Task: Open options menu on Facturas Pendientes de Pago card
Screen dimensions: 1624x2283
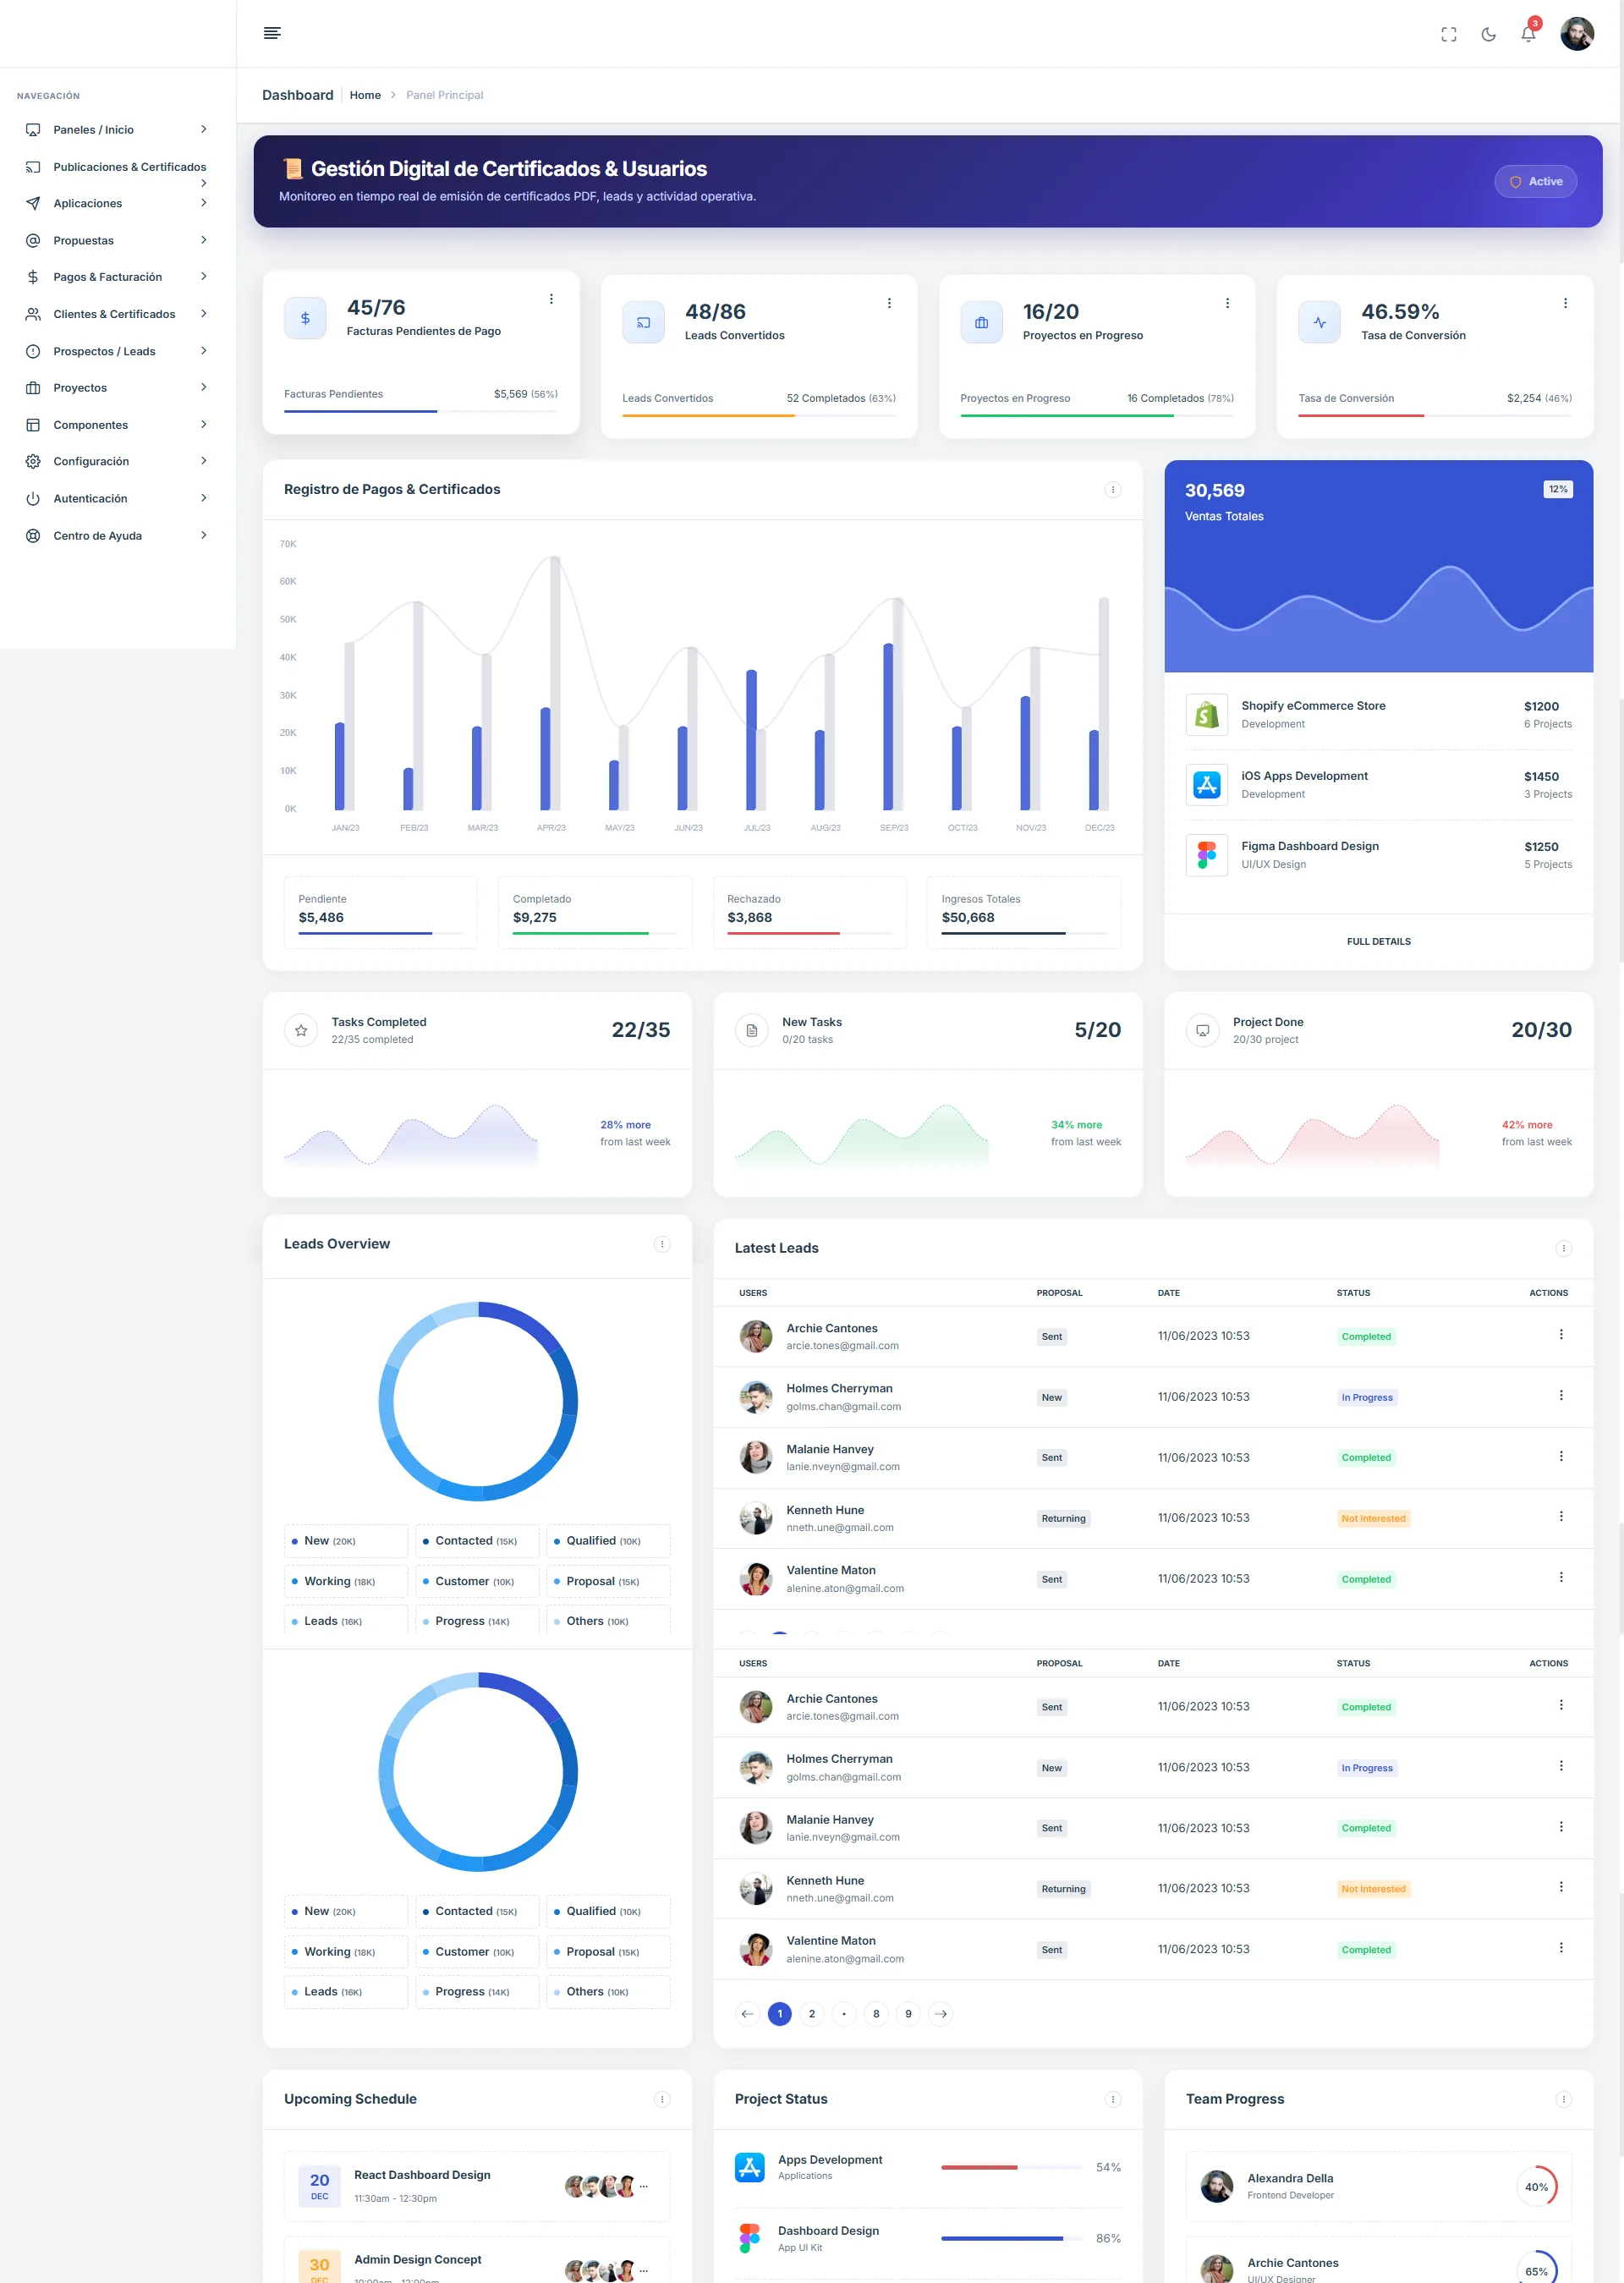Action: (x=551, y=299)
